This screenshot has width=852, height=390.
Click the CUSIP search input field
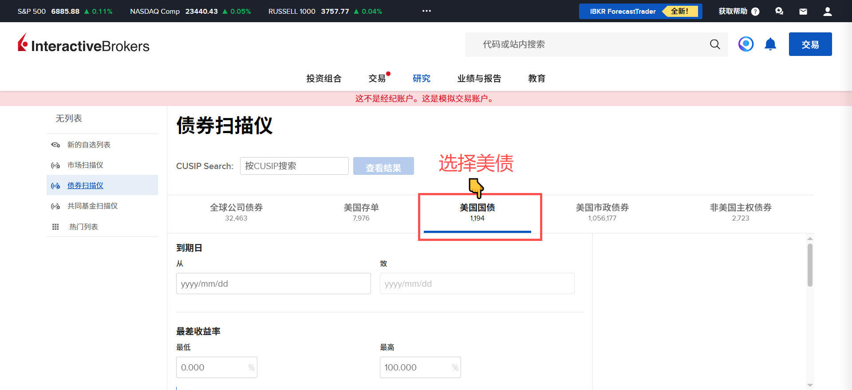pyautogui.click(x=294, y=166)
